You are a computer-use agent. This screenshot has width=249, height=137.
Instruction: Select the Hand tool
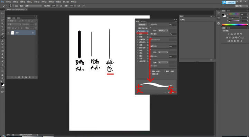[x=2, y=75]
